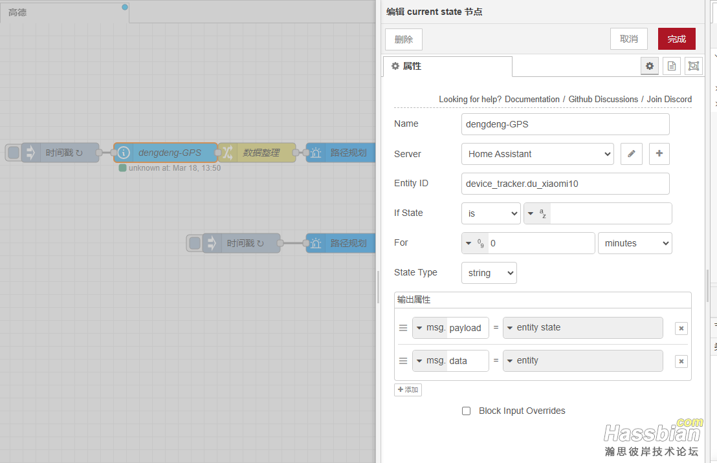Click the data property name field
Screen dimensions: 717x463
coord(468,361)
